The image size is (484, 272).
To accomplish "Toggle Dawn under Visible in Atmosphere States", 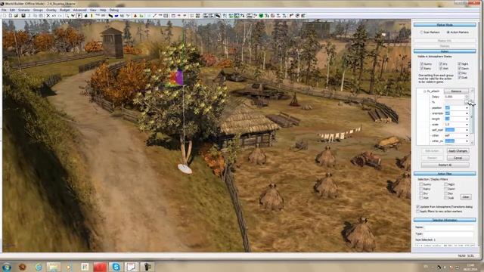I will (x=460, y=69).
